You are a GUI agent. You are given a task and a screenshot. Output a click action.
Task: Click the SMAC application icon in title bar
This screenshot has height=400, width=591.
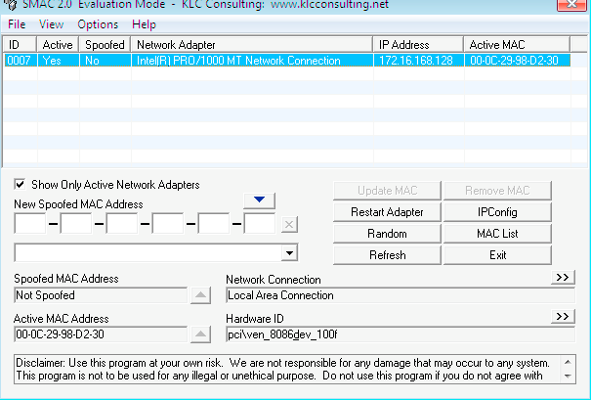point(12,5)
